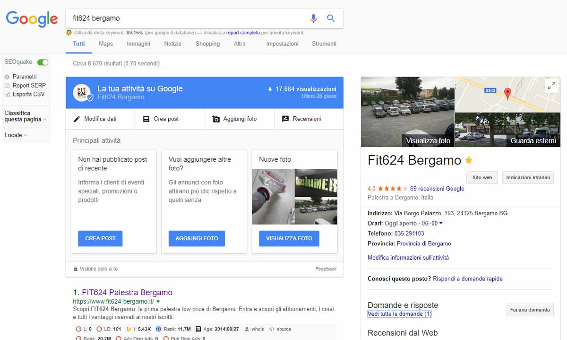Screen dimensions: 567x340
Task: Click the Sito web button
Action: pyautogui.click(x=482, y=178)
